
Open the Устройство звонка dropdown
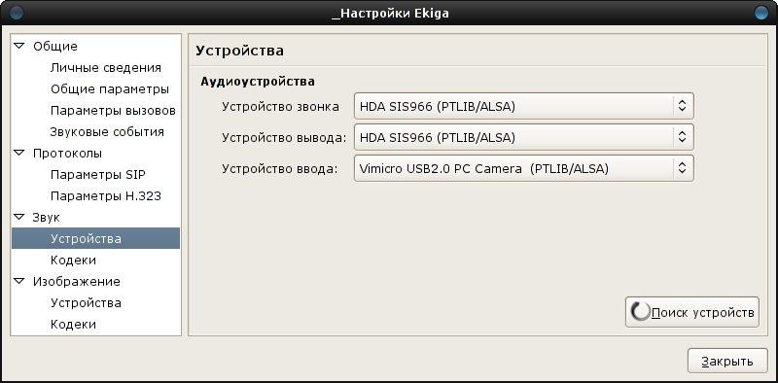point(524,106)
